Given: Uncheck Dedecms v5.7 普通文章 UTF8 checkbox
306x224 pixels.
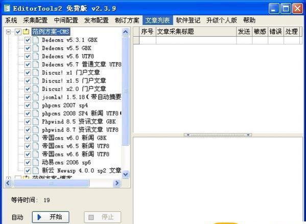Looking at the screenshot, I should tap(28, 64).
